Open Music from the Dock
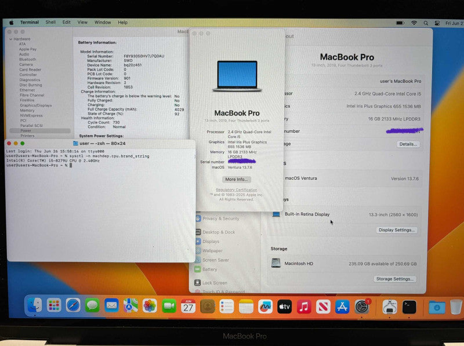 pos(304,307)
